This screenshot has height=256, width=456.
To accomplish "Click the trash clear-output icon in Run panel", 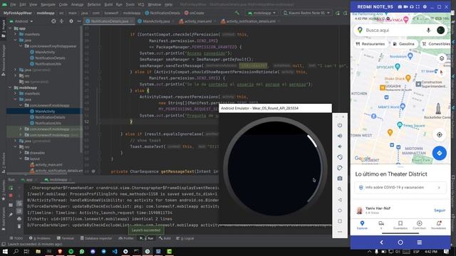I will [x=19, y=226].
